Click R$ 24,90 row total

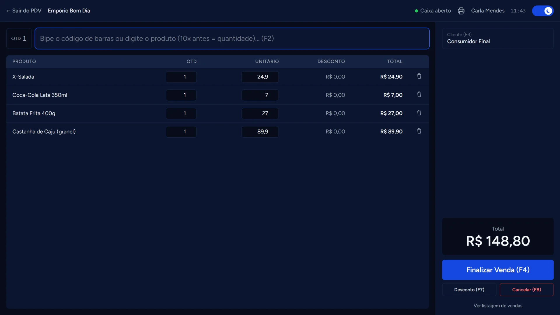[391, 77]
